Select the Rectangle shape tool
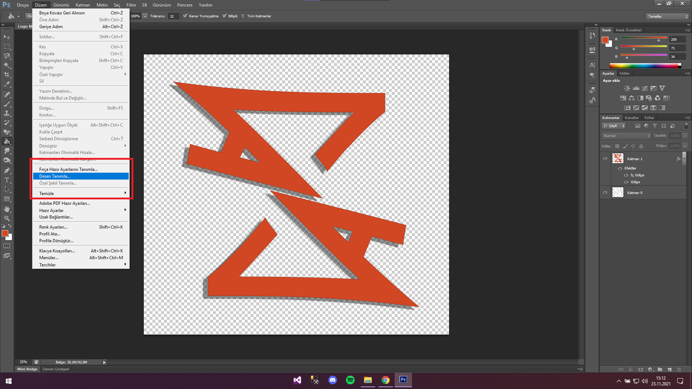The image size is (692, 389). coord(7,199)
